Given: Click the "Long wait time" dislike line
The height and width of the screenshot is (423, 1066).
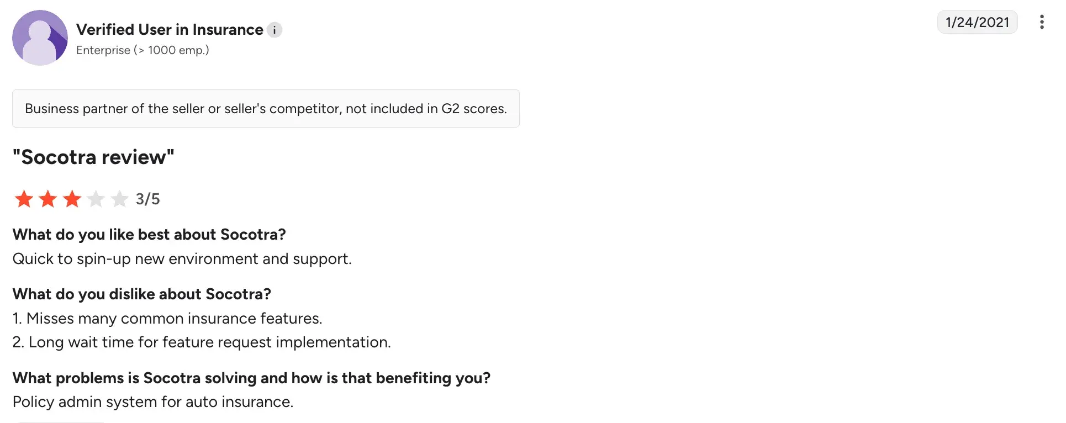Looking at the screenshot, I should (x=202, y=342).
